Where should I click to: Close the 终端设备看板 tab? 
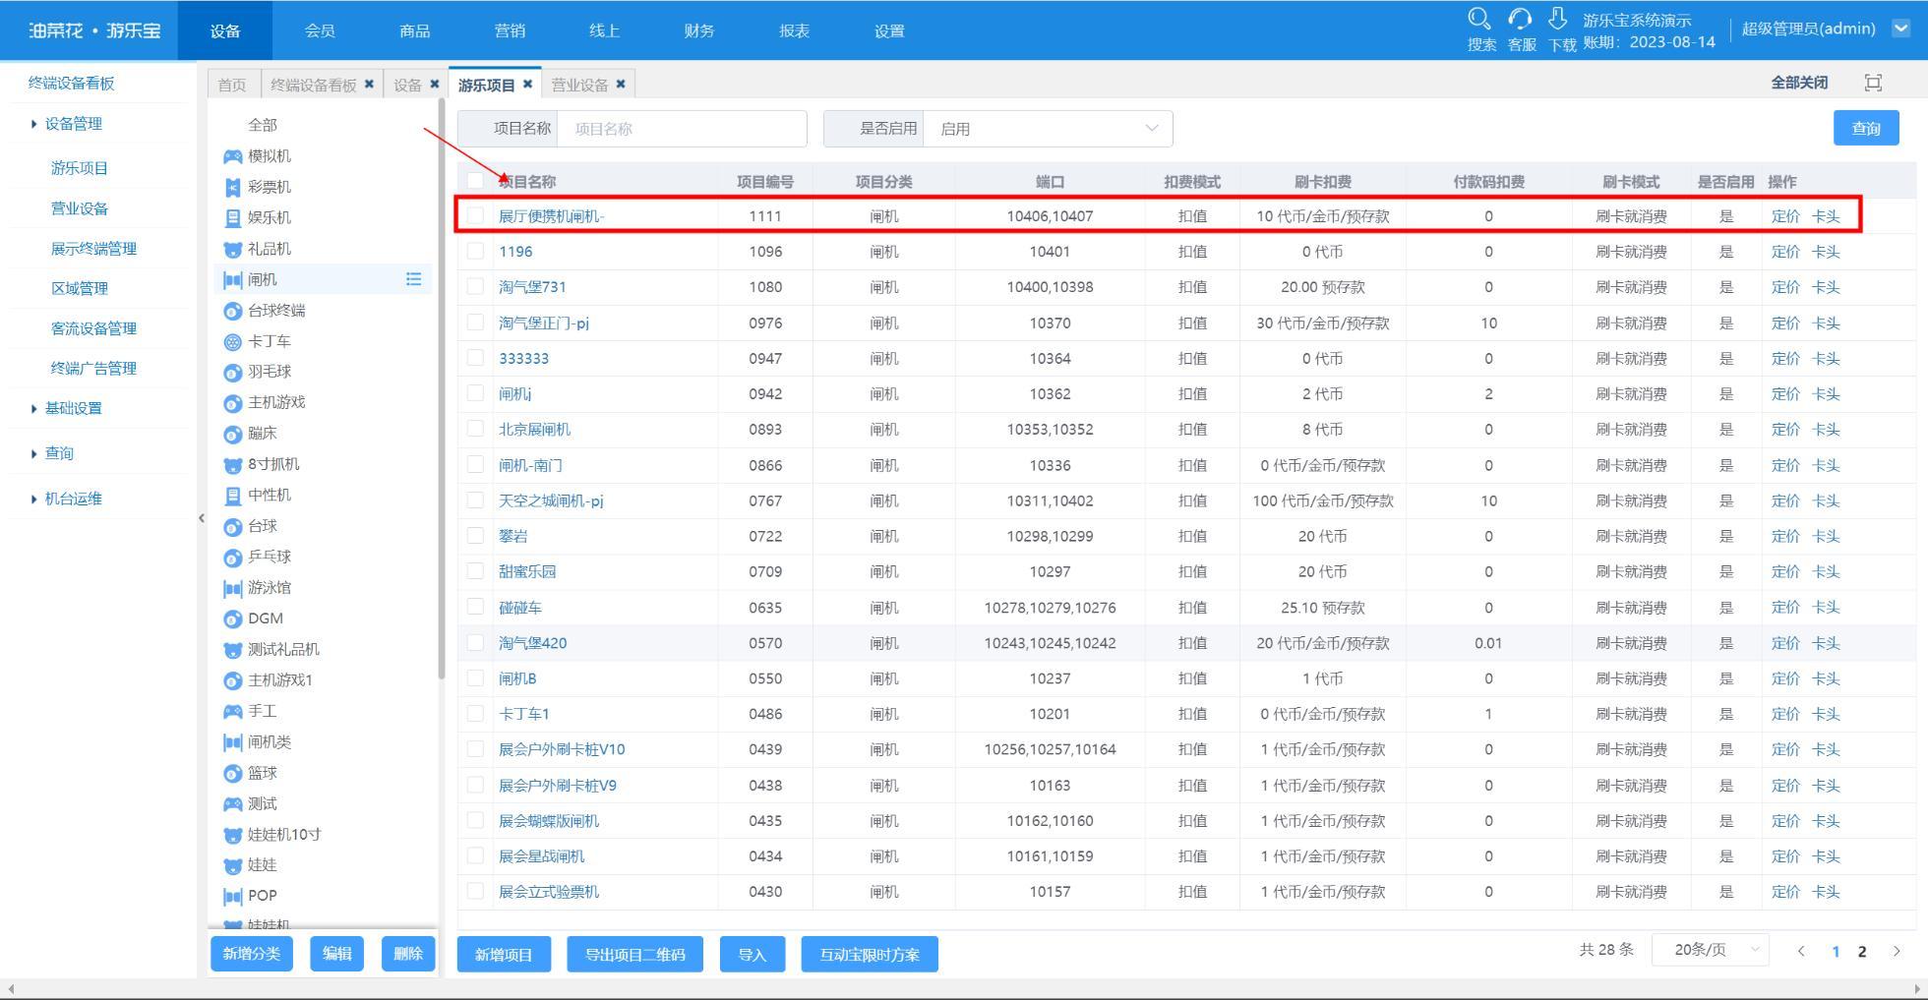click(369, 84)
